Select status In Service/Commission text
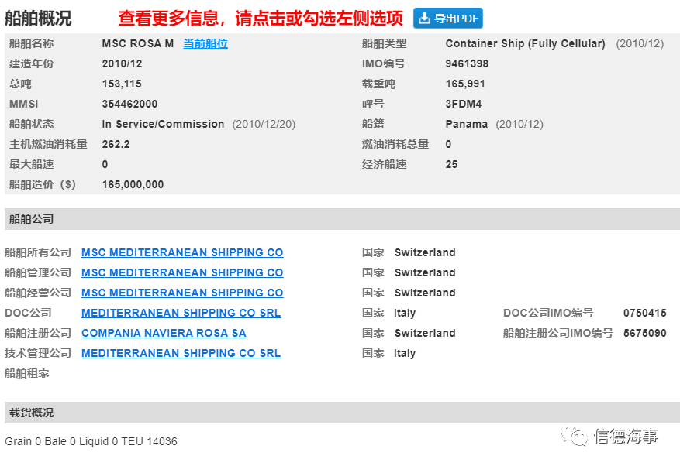Image resolution: width=680 pixels, height=466 pixels. (x=163, y=124)
